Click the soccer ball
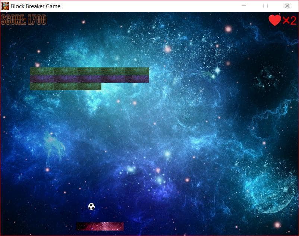 point(91,207)
